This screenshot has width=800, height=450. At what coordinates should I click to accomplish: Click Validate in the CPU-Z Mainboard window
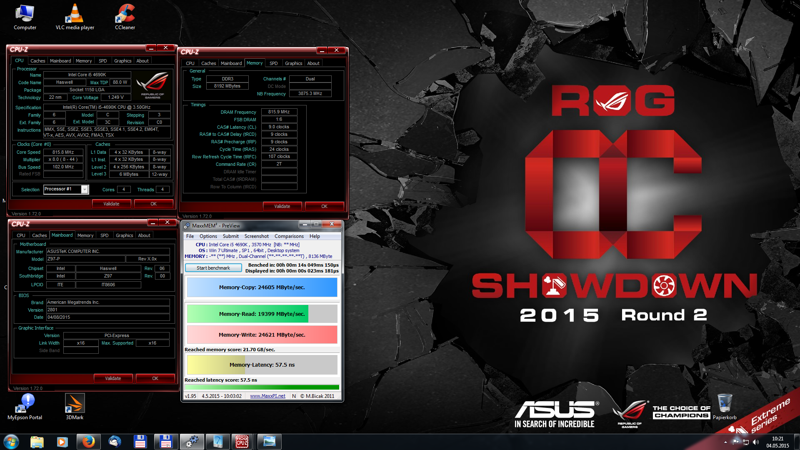(x=113, y=378)
